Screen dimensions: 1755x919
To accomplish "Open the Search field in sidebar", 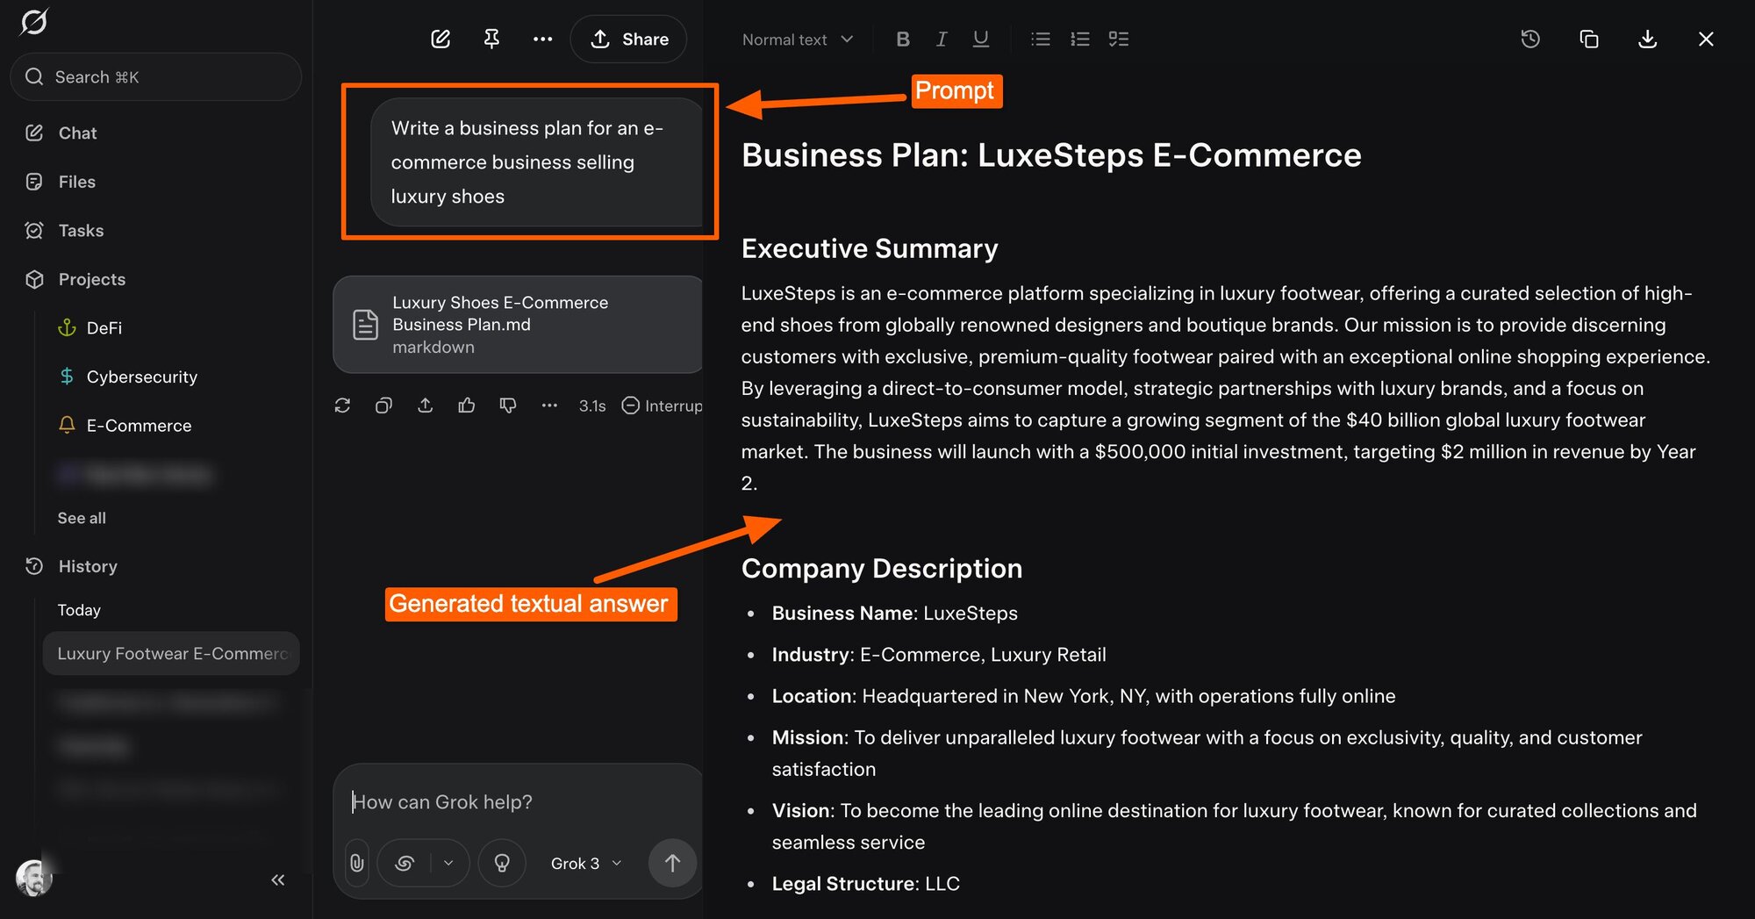I will (155, 77).
